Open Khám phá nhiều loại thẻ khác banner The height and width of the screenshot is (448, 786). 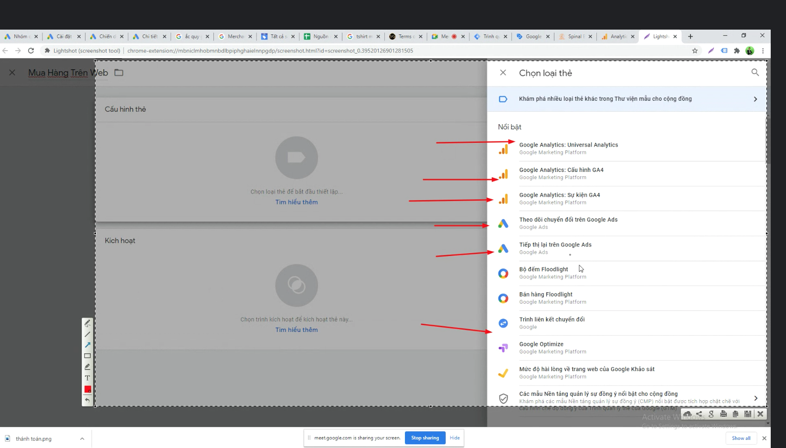tap(627, 99)
